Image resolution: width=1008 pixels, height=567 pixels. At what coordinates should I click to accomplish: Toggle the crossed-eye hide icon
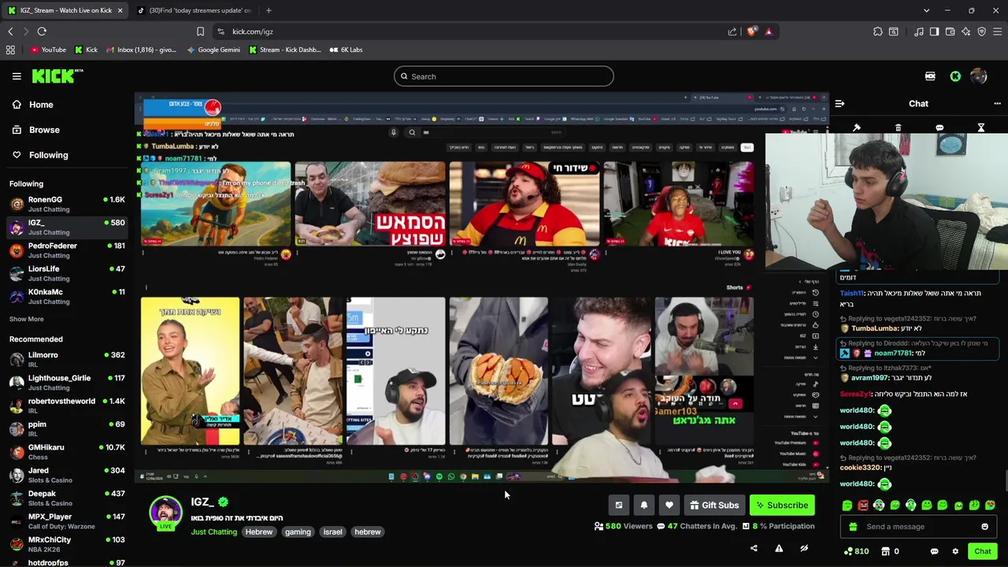pyautogui.click(x=804, y=549)
